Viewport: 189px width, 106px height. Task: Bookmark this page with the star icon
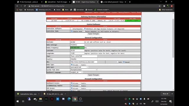(x=159, y=6)
